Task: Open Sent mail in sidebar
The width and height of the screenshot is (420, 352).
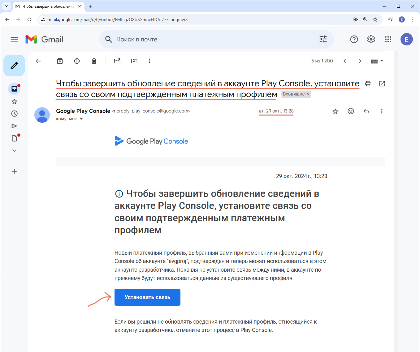Action: point(14,126)
